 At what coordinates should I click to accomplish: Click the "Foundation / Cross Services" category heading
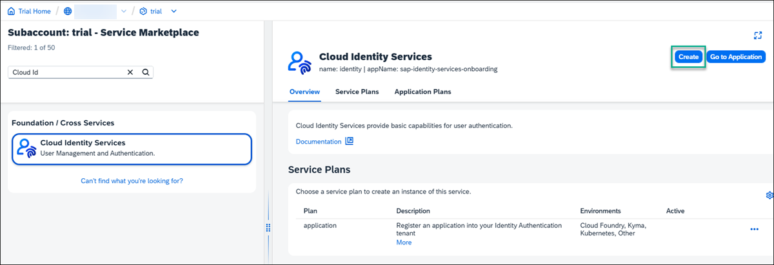point(63,123)
